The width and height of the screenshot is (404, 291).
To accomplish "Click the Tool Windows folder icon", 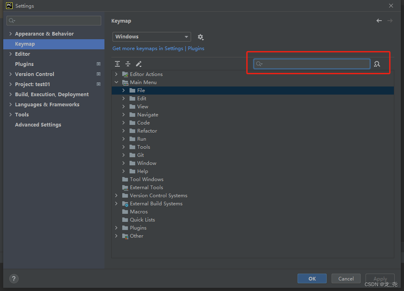I will point(125,179).
